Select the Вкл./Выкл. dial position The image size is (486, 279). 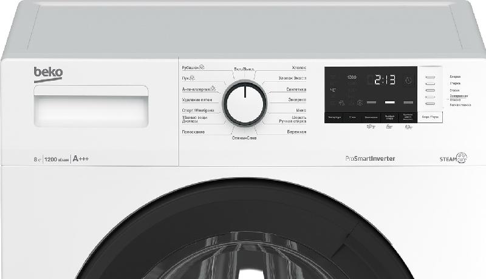click(x=243, y=69)
